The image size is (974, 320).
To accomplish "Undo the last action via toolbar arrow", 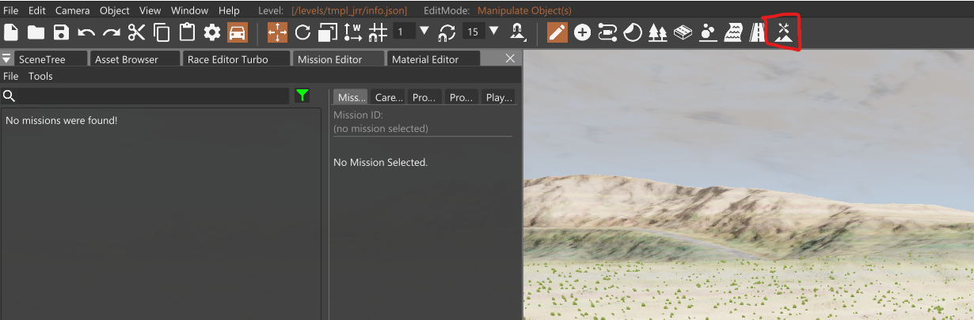I will tap(86, 33).
